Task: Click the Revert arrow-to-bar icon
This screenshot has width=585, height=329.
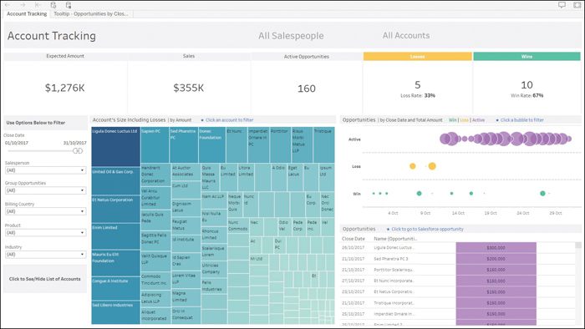Action: pos(38,5)
